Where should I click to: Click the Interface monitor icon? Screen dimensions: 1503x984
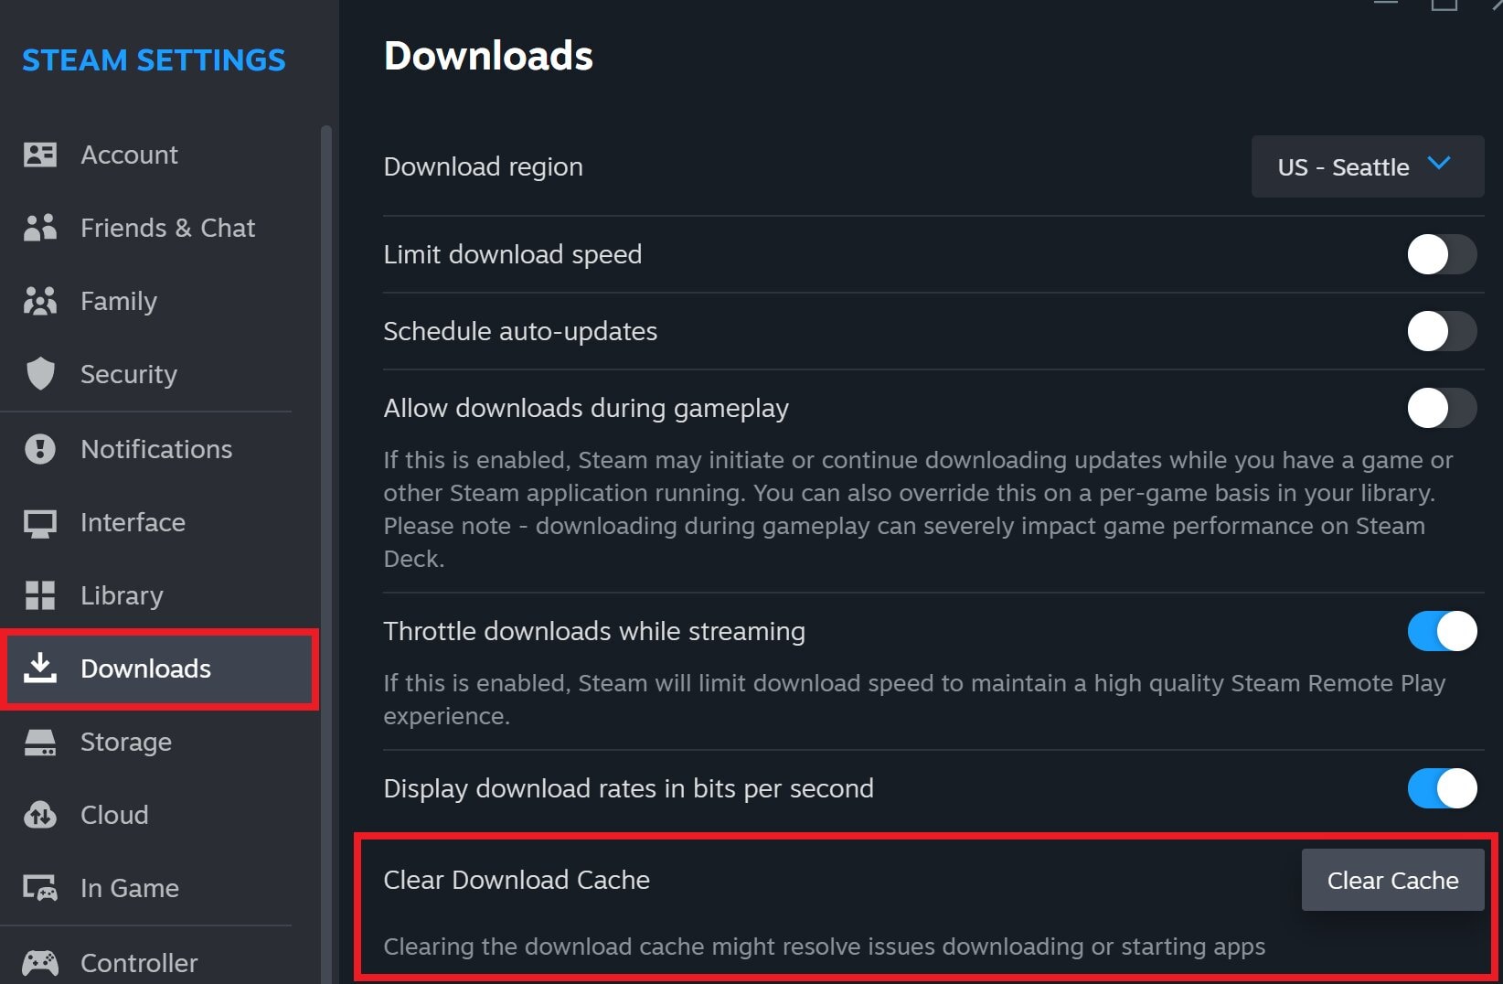40,523
